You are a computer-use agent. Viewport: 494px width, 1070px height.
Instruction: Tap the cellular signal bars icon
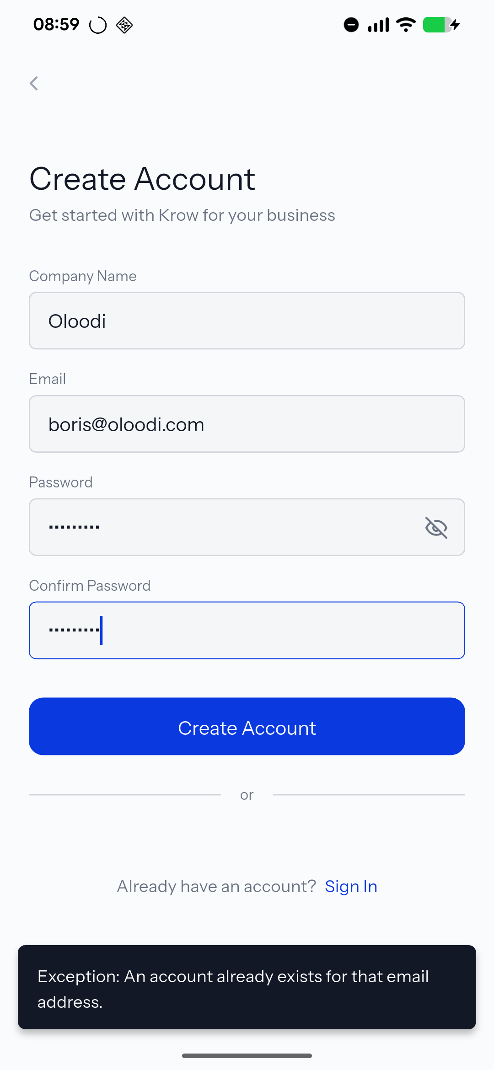coord(378,25)
